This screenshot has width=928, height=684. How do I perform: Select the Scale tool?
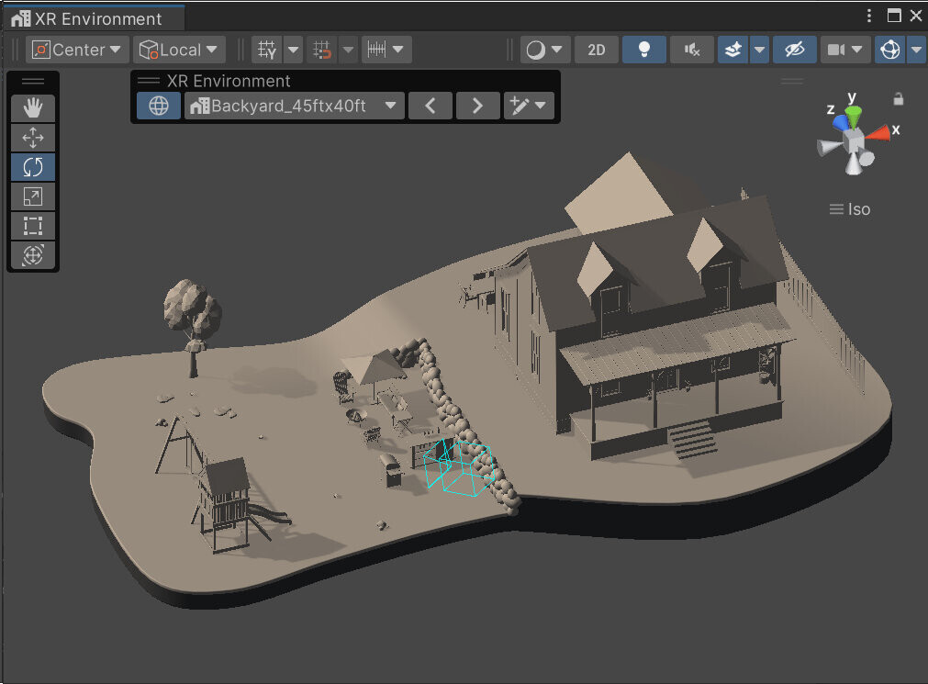[x=33, y=196]
